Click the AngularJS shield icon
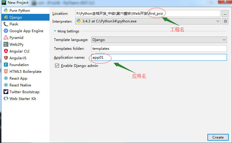 (6, 58)
